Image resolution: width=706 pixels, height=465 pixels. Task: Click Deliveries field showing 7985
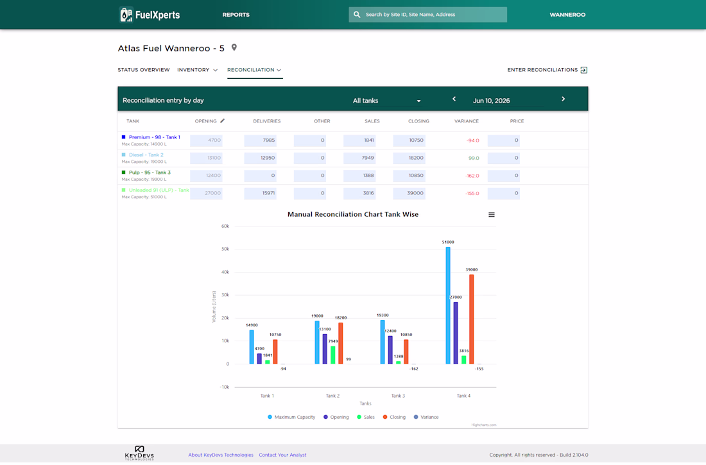(x=260, y=140)
